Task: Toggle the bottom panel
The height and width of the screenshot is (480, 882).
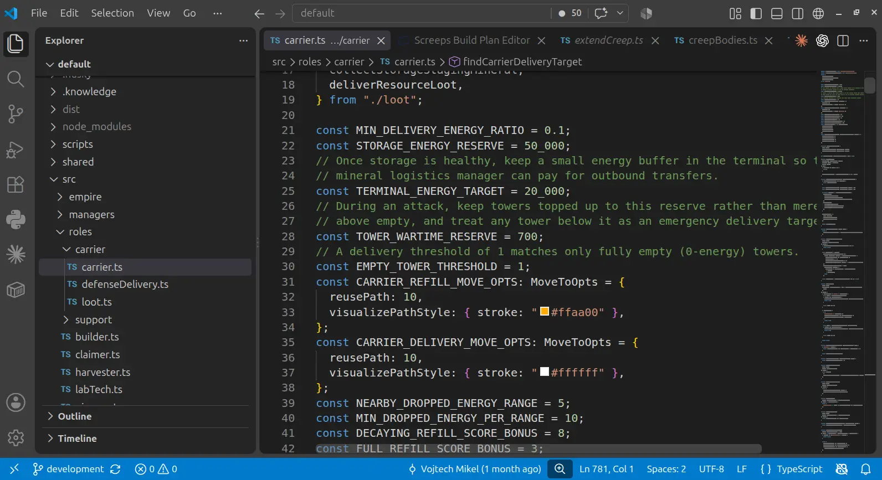Action: tap(777, 13)
